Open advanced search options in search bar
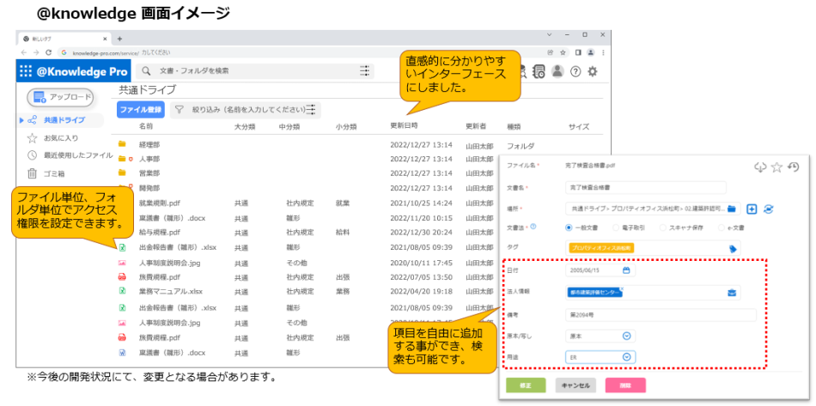Viewport: 816px width, 406px height. click(x=366, y=71)
